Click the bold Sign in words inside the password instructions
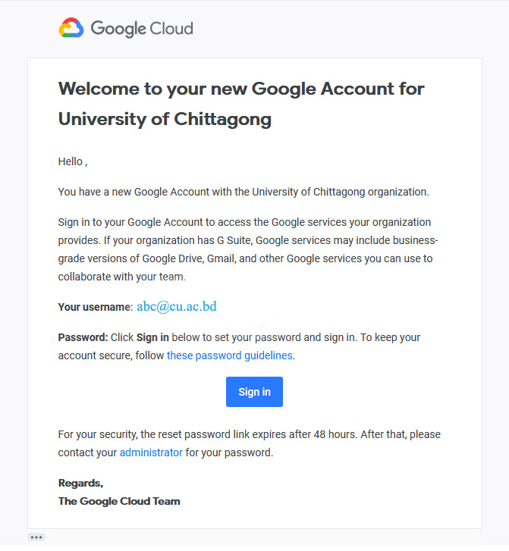Image resolution: width=509 pixels, height=551 pixels. [152, 337]
